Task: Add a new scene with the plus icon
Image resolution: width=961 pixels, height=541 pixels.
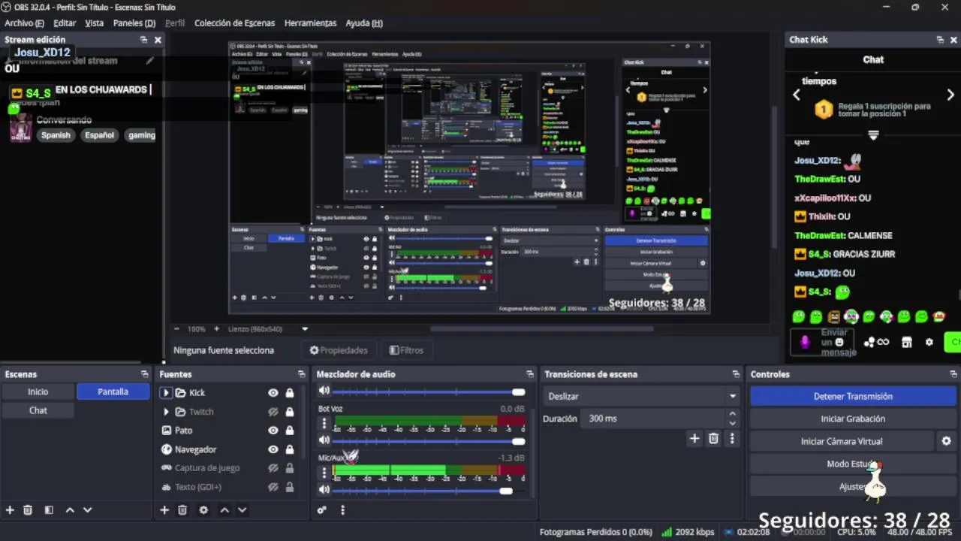Action: [11, 510]
